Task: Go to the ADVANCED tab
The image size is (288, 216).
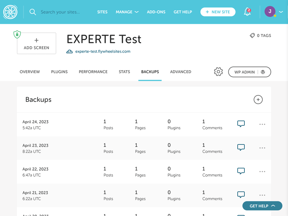Action: (180, 72)
